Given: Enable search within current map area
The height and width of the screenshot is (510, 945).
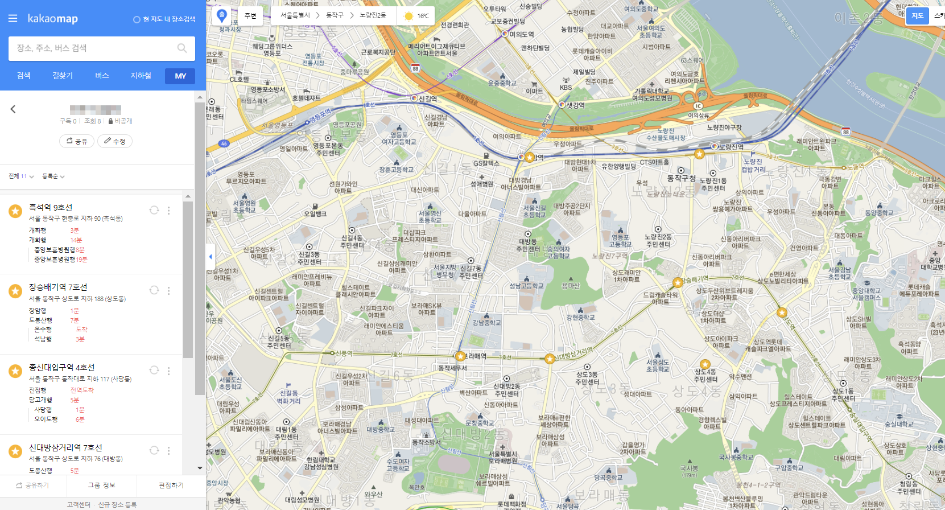Looking at the screenshot, I should pyautogui.click(x=164, y=19).
